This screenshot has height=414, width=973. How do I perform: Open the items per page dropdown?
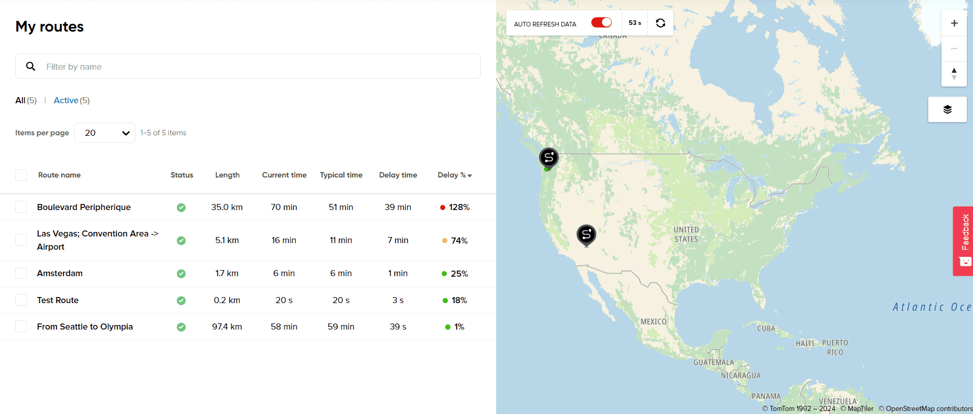pos(105,133)
